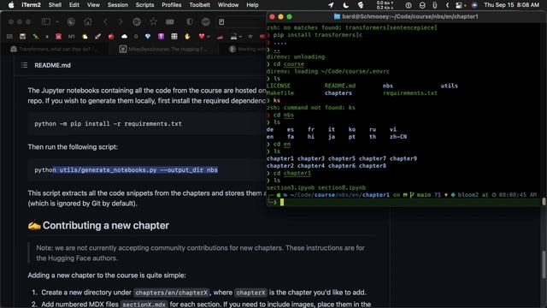This screenshot has height=308, width=547.
Task: Open the red telephone bookmark
Action: coord(59,36)
